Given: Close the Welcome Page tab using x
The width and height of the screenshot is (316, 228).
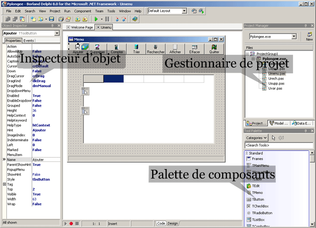Looking at the screenshot, I should point(68,27).
